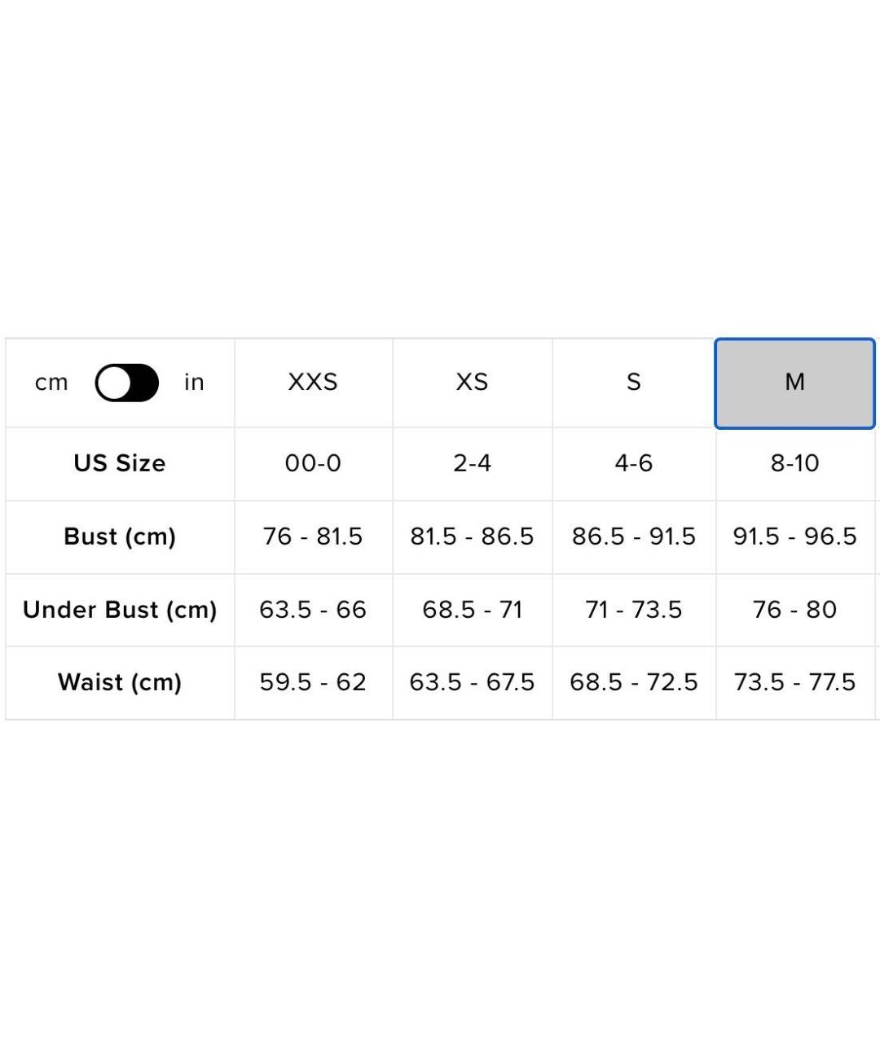Image resolution: width=880 pixels, height=1042 pixels.
Task: Choose the S size column header
Action: tap(634, 383)
